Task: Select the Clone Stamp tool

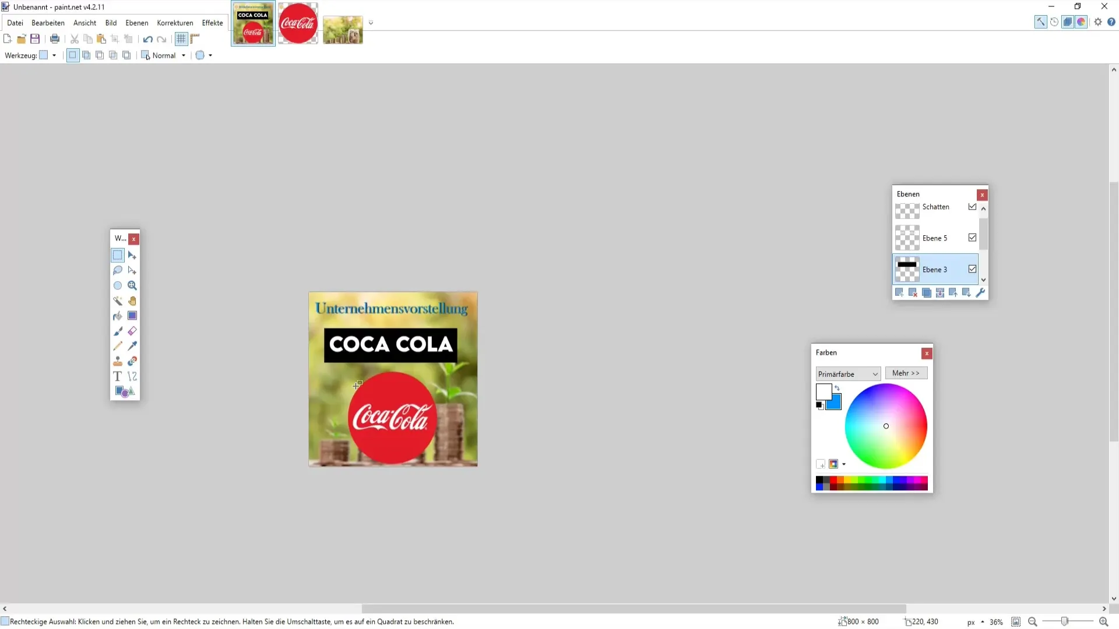Action: 118,361
